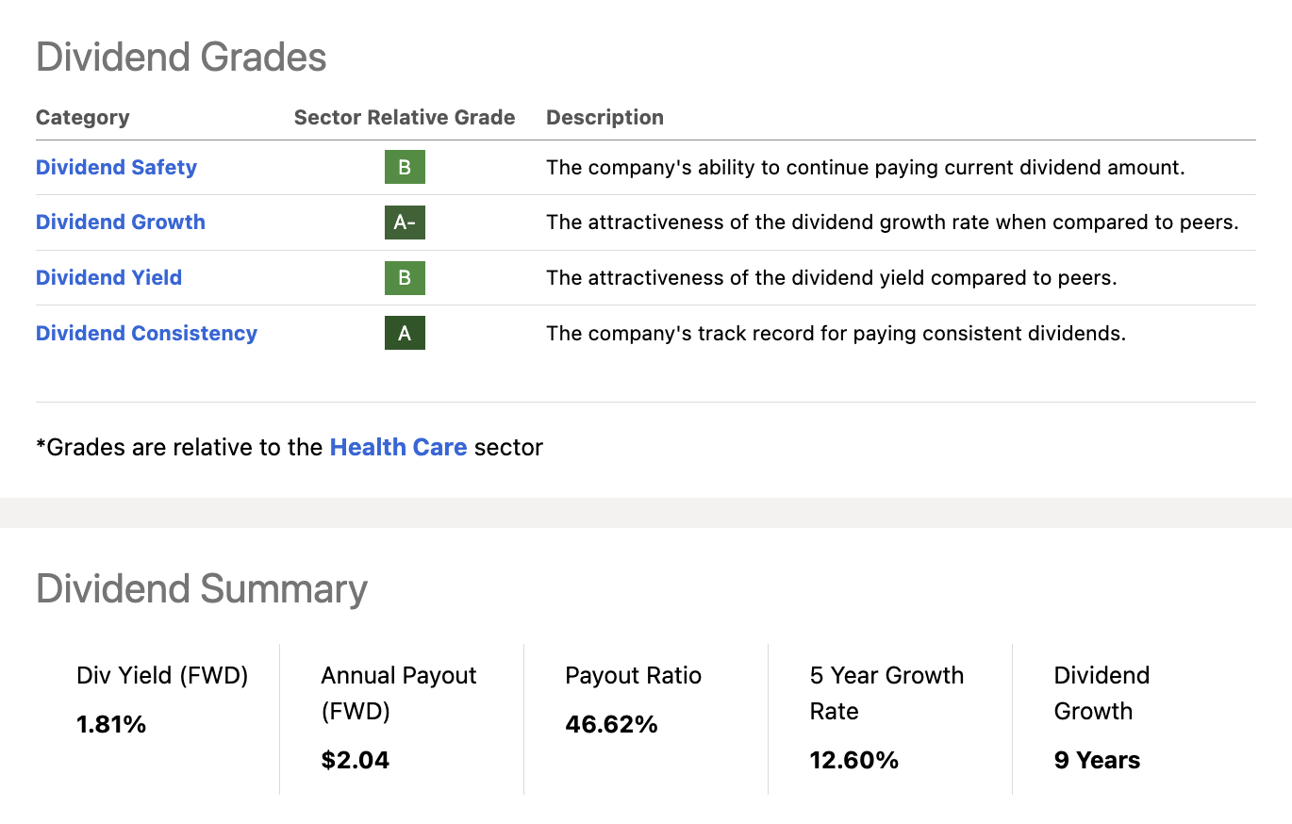Click the Sector Relative Grade column header
1292x824 pixels.
click(x=405, y=117)
